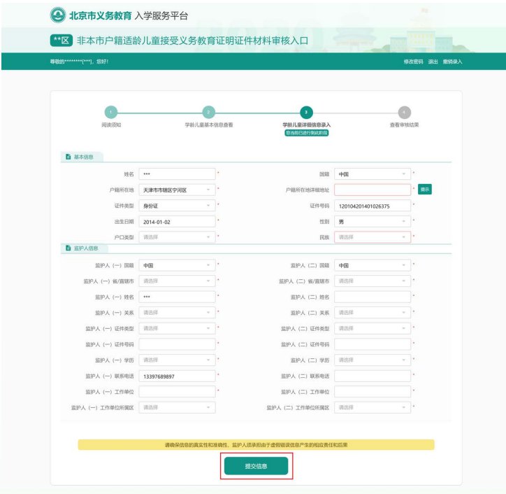Click 监护人（二）证件号码 input field
The image size is (506, 494).
[373, 344]
